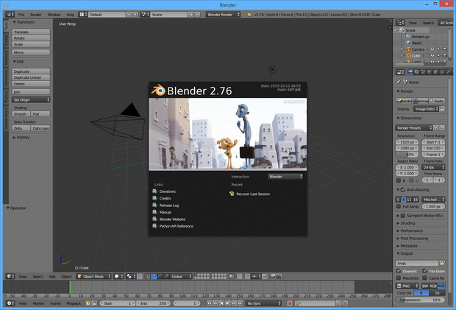Click the Donations link icon on the splash screen
Viewport: 456px width, 310px height.
pyautogui.click(x=155, y=191)
